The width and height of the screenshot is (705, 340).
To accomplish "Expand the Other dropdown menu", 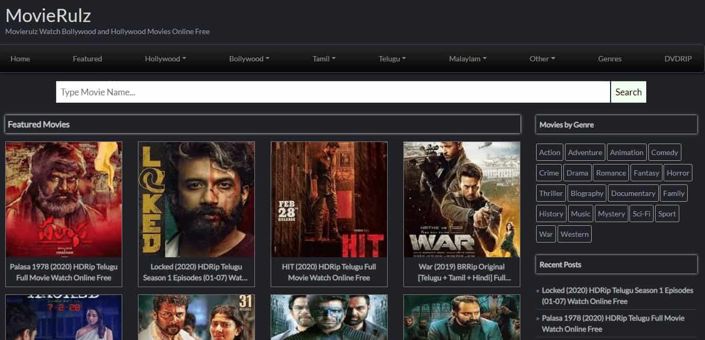I will coord(542,59).
